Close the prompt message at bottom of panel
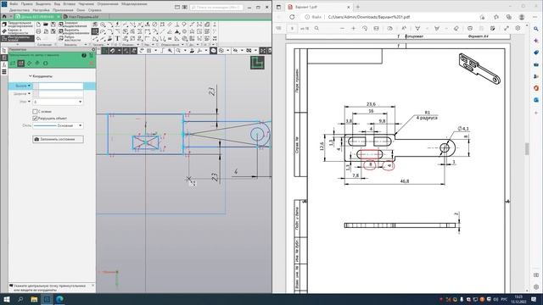This screenshot has height=305, width=543. click(x=92, y=286)
